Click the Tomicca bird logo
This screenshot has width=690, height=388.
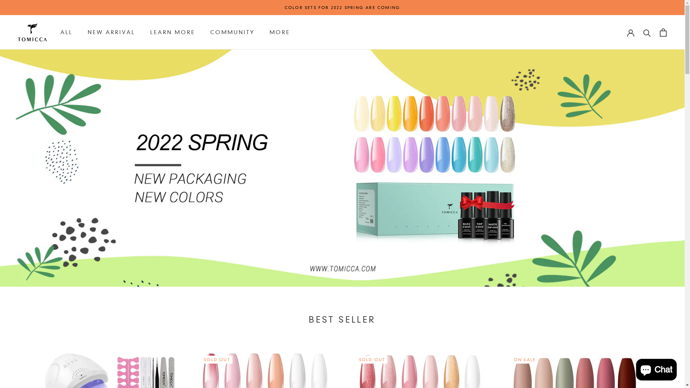pyautogui.click(x=32, y=32)
